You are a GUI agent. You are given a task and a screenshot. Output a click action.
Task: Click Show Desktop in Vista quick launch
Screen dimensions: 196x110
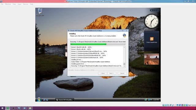[x=44, y=100]
